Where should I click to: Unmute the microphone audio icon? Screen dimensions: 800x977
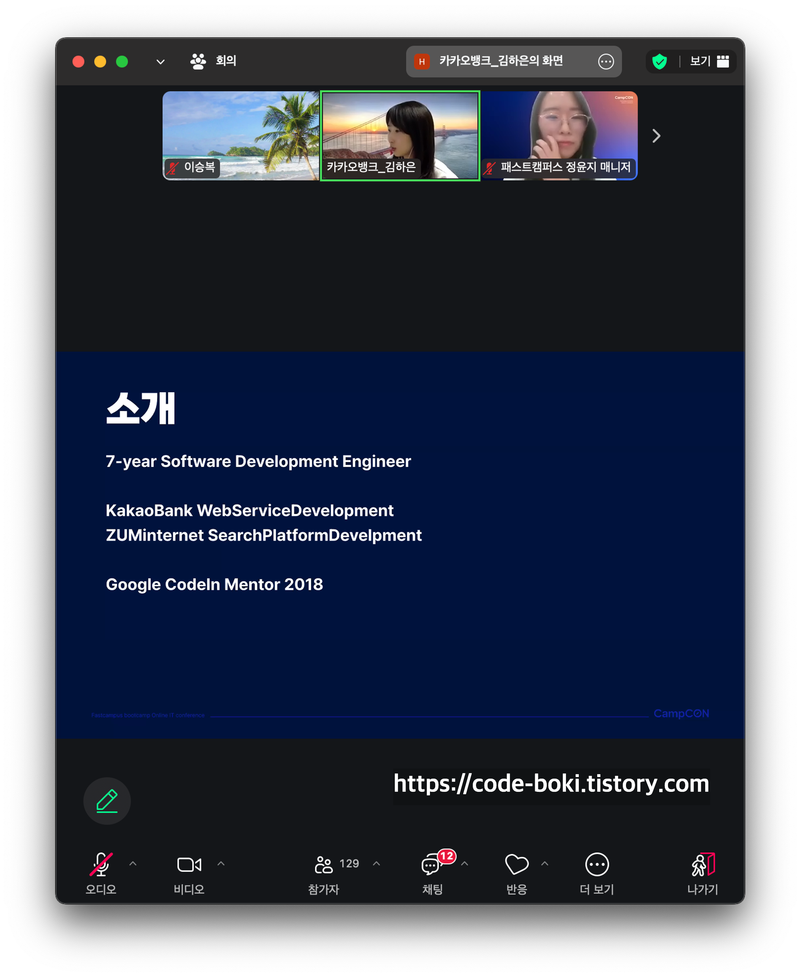coord(101,865)
